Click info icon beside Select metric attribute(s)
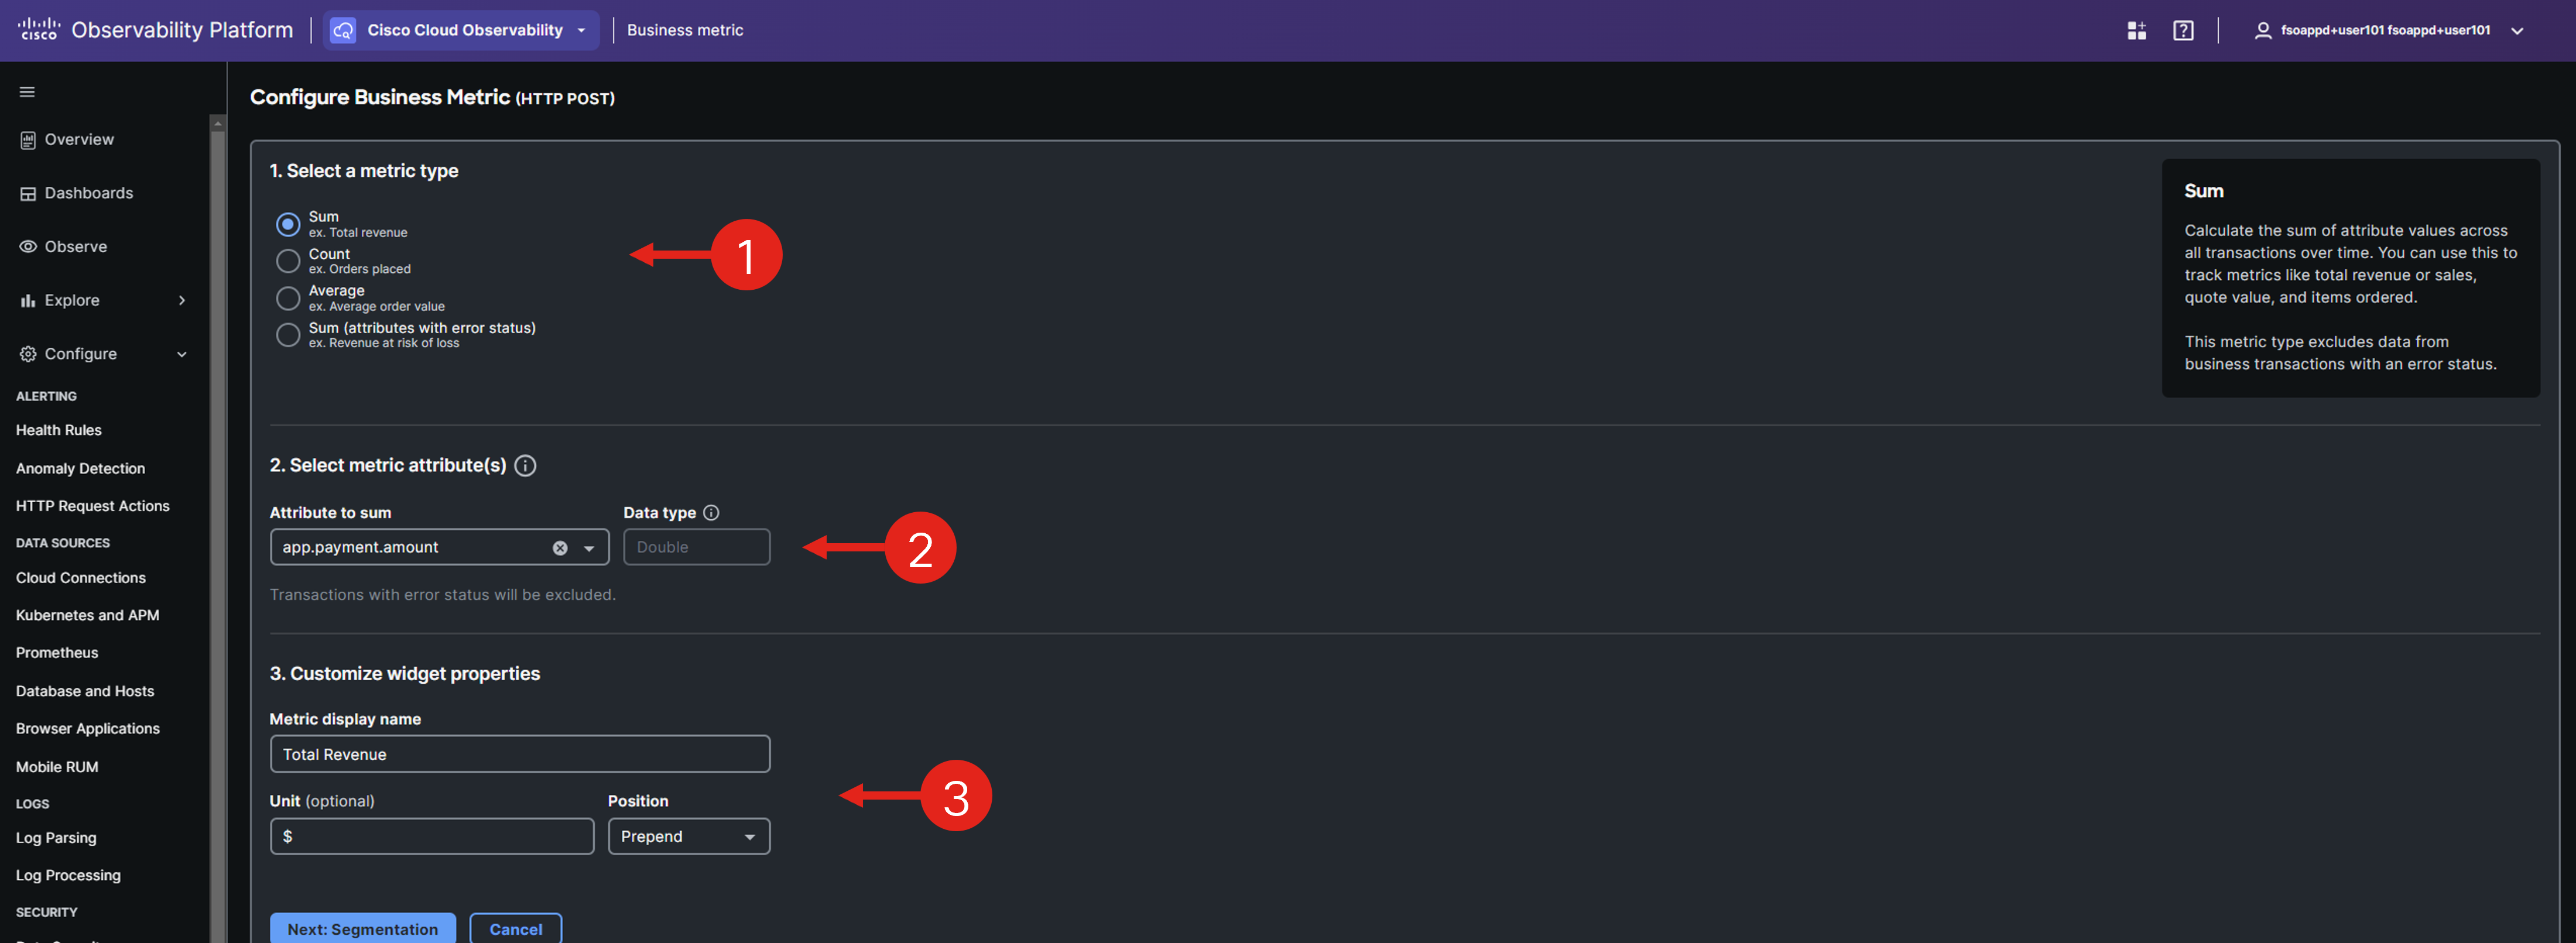 coord(525,466)
